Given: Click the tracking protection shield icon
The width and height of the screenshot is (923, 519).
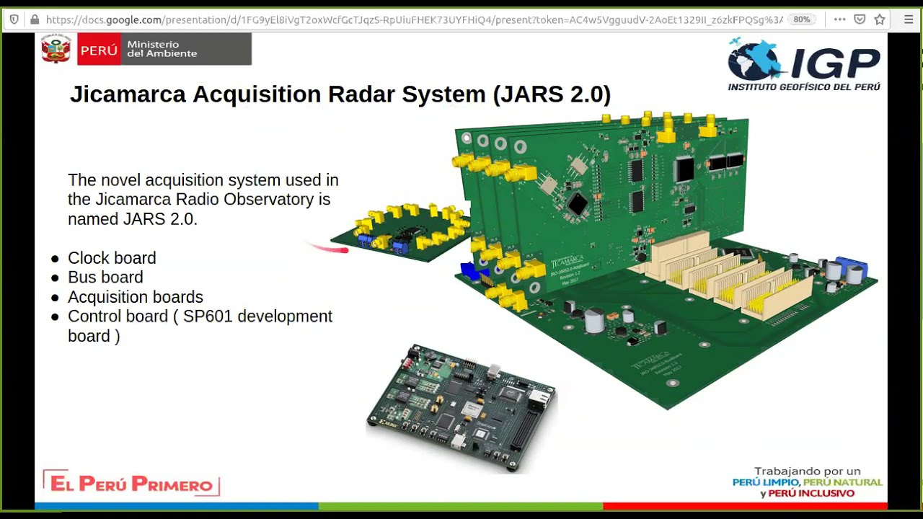Looking at the screenshot, I should pyautogui.click(x=14, y=19).
